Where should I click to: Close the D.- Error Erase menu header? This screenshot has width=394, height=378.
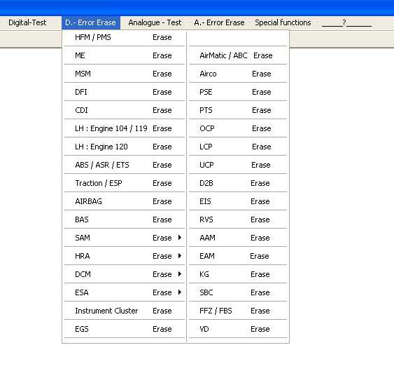point(91,22)
